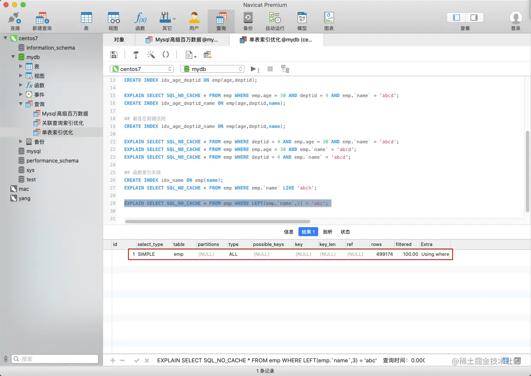Viewport: 531px width, 376px height.
Task: Expand the 函数 functions tree node
Action: point(21,85)
